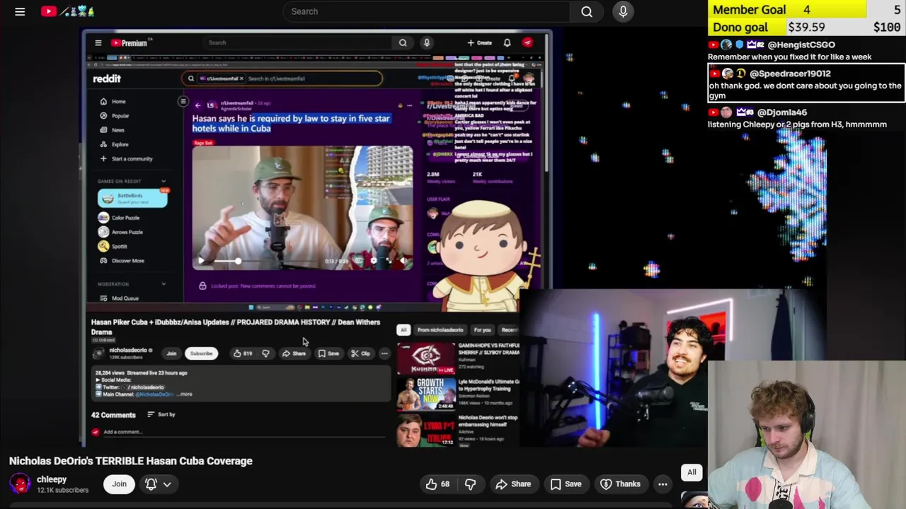Click embedded YouTube search magnifier icon
Image resolution: width=906 pixels, height=509 pixels.
pos(403,42)
